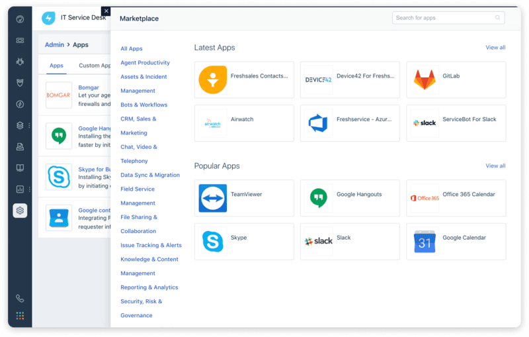Open the Bomgar app link
Screen dimensions: 529x337
(89, 87)
